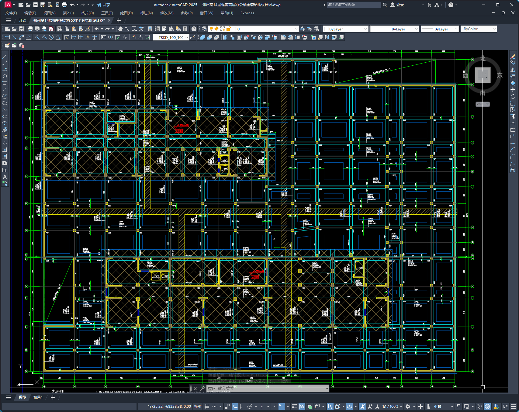Toggle dynamic input in status bar
The width and height of the screenshot is (519, 412).
(x=235, y=407)
